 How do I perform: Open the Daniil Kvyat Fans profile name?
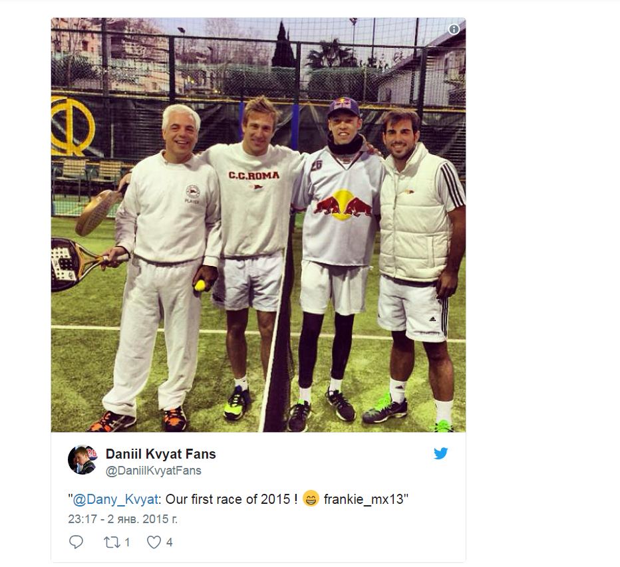[160, 454]
